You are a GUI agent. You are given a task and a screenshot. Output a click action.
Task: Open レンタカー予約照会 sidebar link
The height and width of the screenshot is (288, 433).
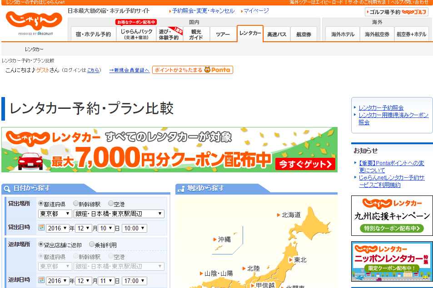coord(381,108)
